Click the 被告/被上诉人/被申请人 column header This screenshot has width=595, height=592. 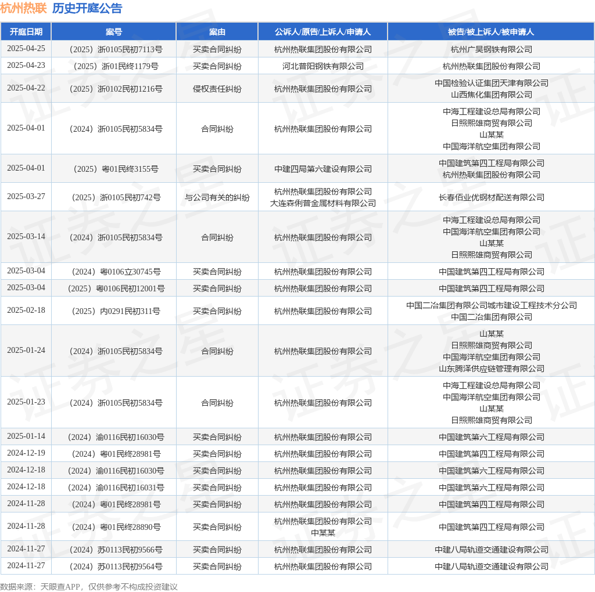click(x=491, y=32)
